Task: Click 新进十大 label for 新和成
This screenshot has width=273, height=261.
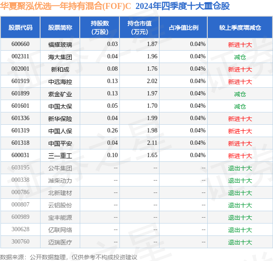Action: coord(240,69)
